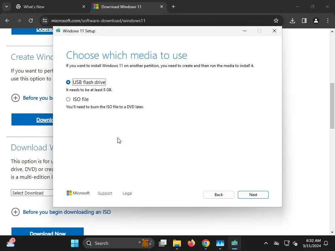Click the taskbar Search box
Image resolution: width=335 pixels, height=251 pixels.
pyautogui.click(x=118, y=243)
